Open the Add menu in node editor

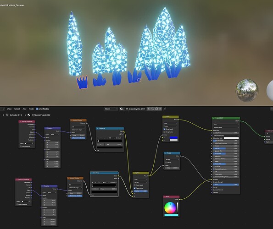pos(24,109)
